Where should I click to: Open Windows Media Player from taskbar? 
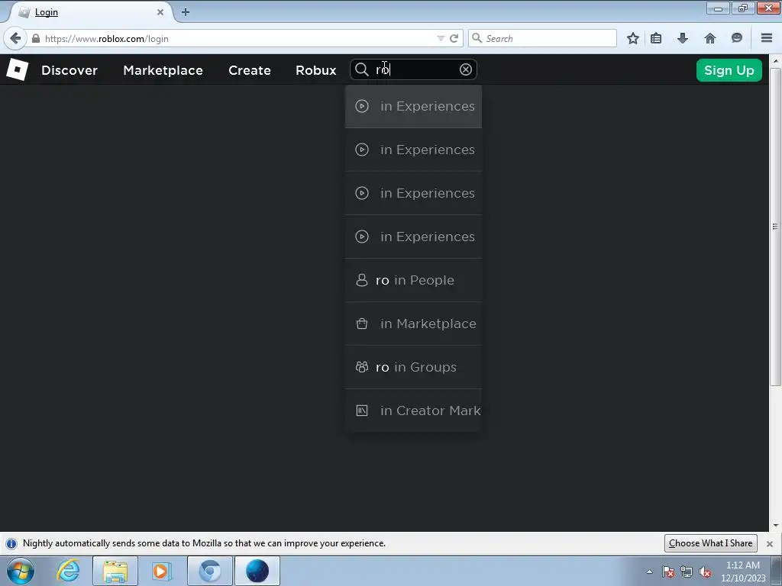pos(161,571)
